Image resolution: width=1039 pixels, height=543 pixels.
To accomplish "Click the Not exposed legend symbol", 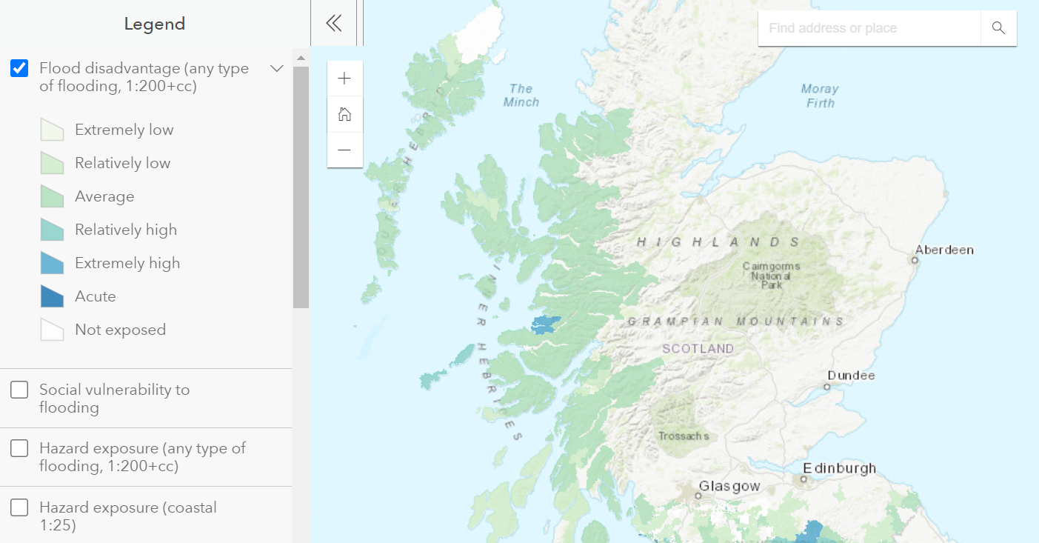I will click(52, 330).
